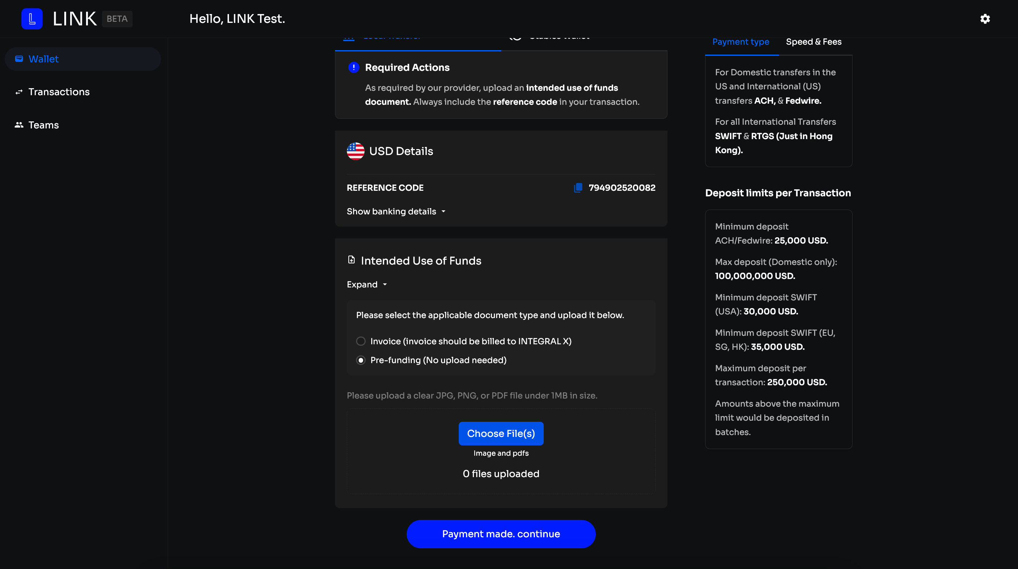Switch to the Speed & Fees tab
Viewport: 1018px width, 569px height.
(x=813, y=42)
